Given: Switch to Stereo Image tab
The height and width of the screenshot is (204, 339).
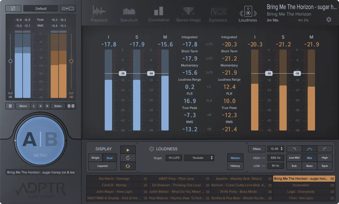Looking at the screenshot, I should pos(188,14).
